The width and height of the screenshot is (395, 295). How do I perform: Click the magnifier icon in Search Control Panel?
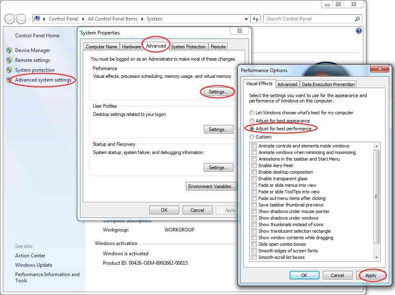click(x=357, y=19)
